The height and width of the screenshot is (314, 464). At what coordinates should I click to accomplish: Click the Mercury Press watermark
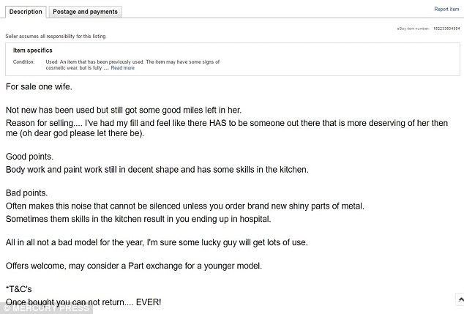pyautogui.click(x=46, y=308)
